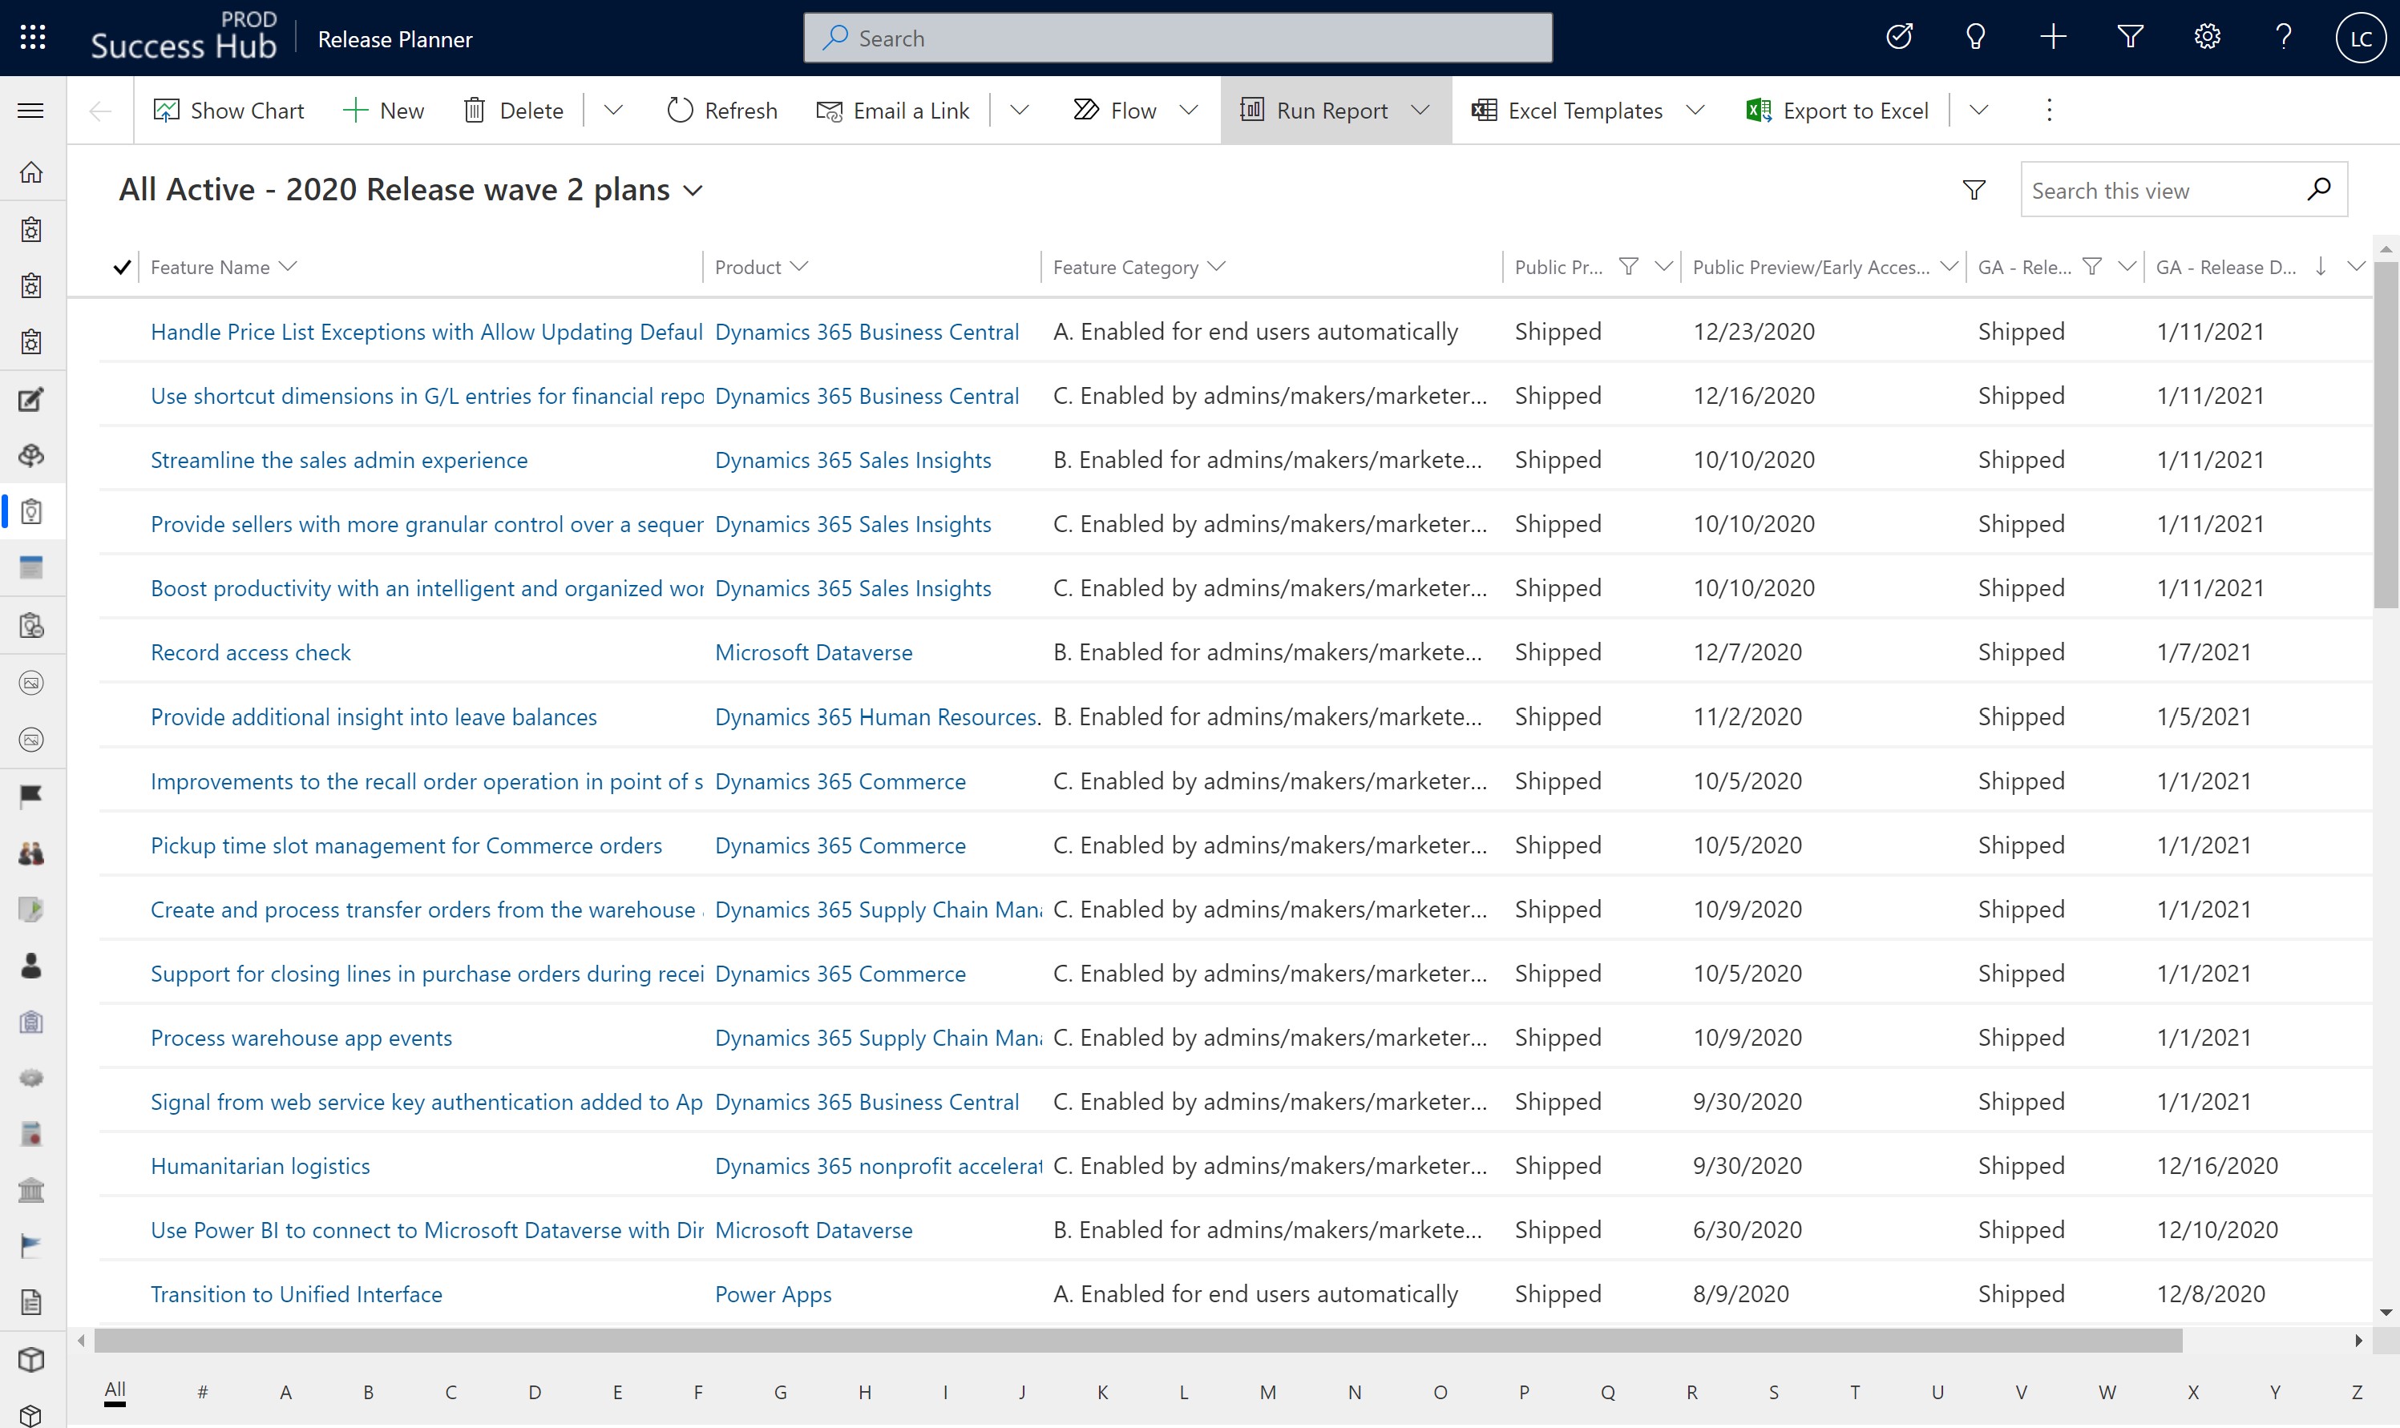Open the lightbulb search assistant
Viewport: 2400px width, 1428px height.
click(1974, 37)
